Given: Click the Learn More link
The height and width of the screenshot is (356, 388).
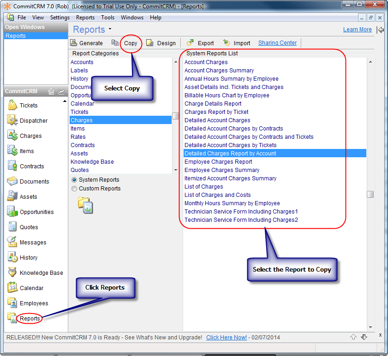Looking at the screenshot, I should (x=357, y=30).
